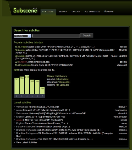Click the 303 bar for day 2

pos(16,86)
